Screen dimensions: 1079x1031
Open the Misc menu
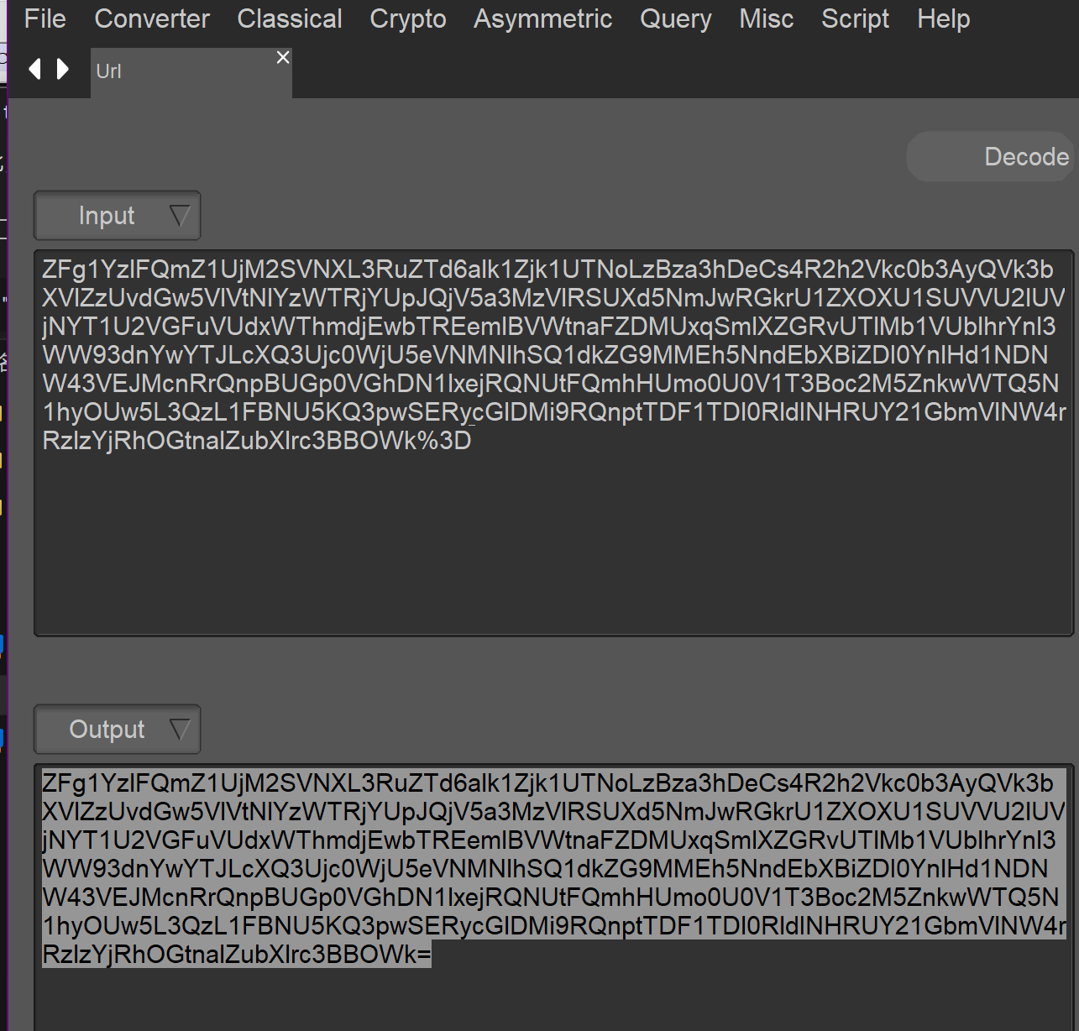tap(766, 18)
